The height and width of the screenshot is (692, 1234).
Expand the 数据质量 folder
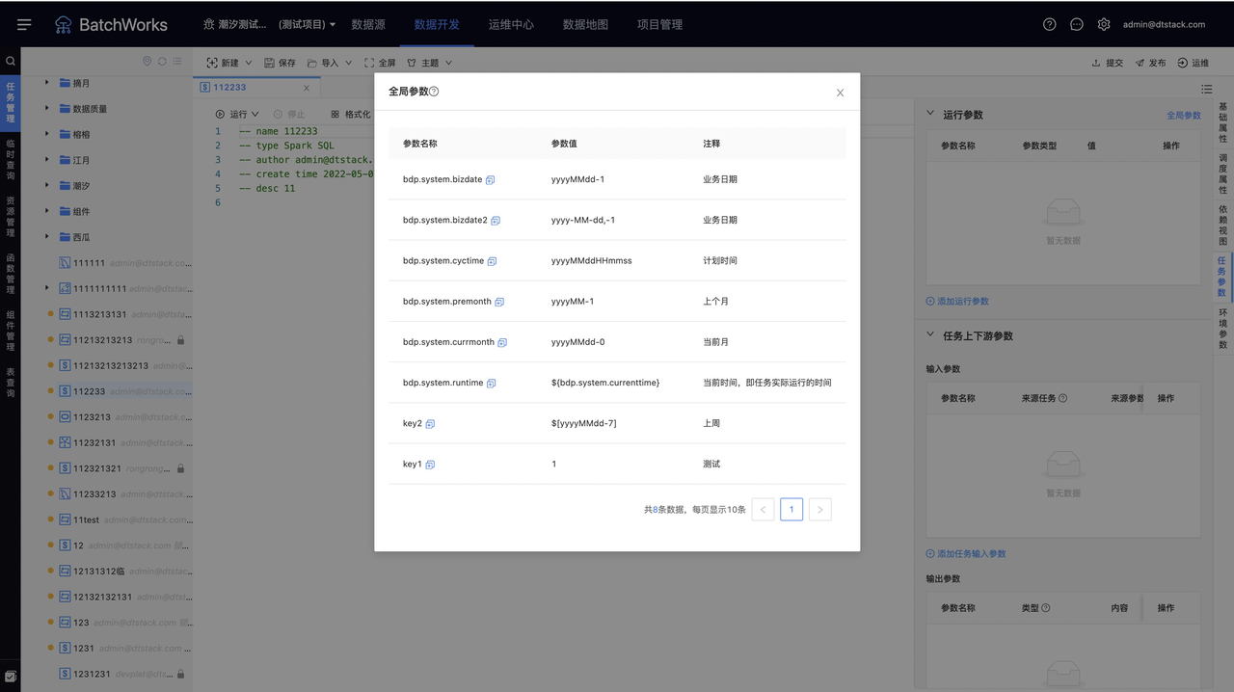pos(47,108)
